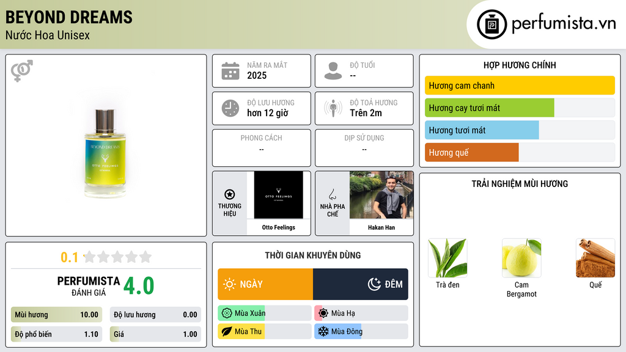Click the Hương tươi mát accord bar

click(520, 130)
